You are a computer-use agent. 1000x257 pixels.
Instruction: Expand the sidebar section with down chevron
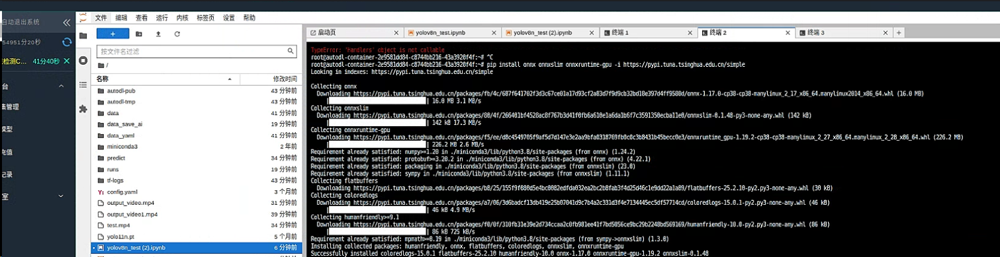(x=60, y=197)
